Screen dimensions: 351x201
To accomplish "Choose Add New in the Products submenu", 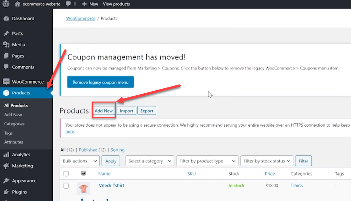I will point(13,115).
